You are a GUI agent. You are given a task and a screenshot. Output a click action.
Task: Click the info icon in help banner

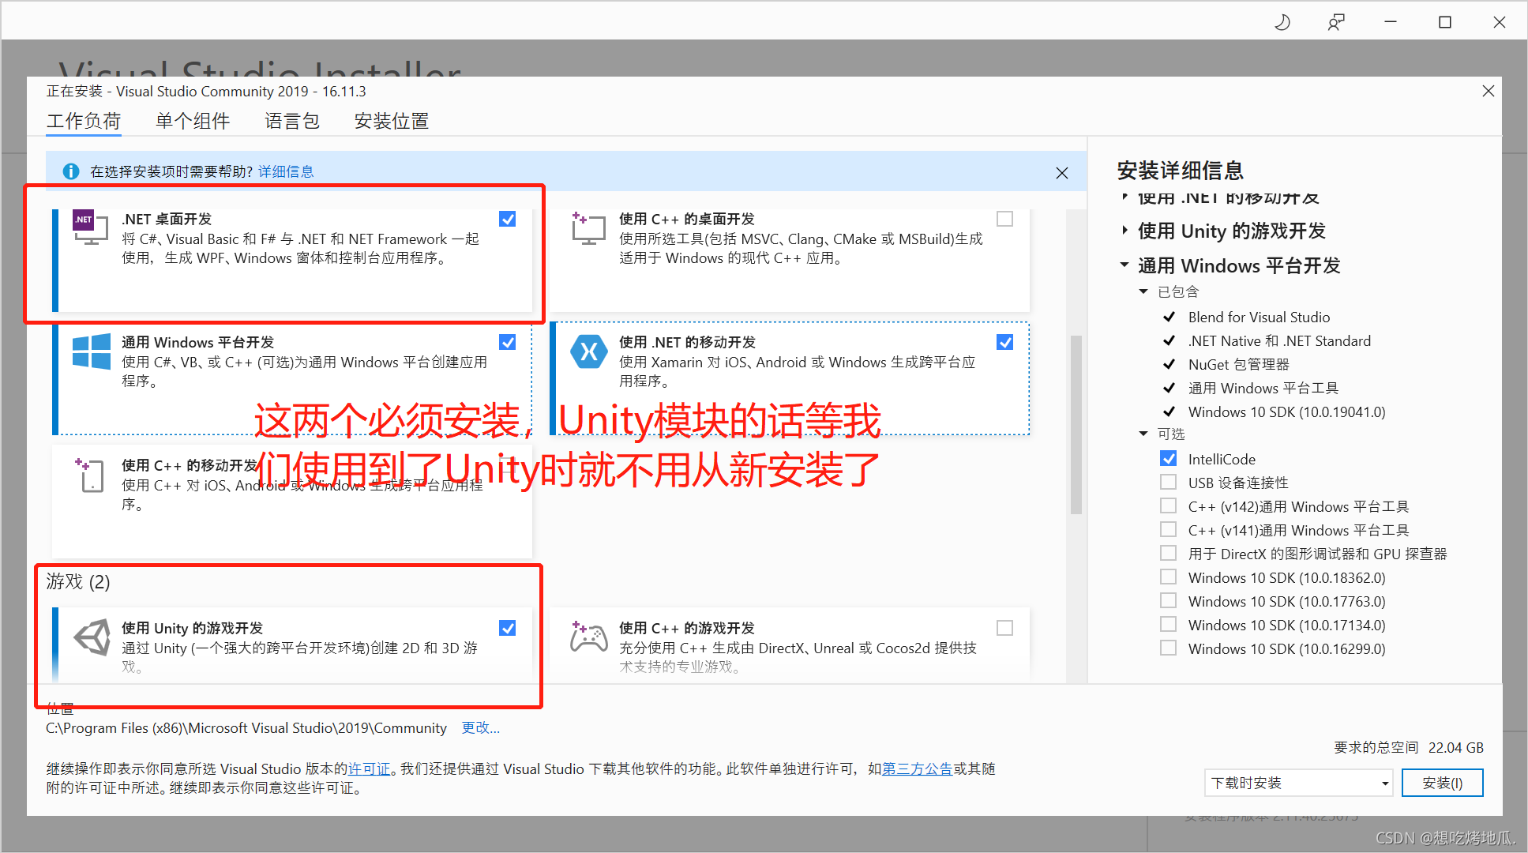pos(70,171)
